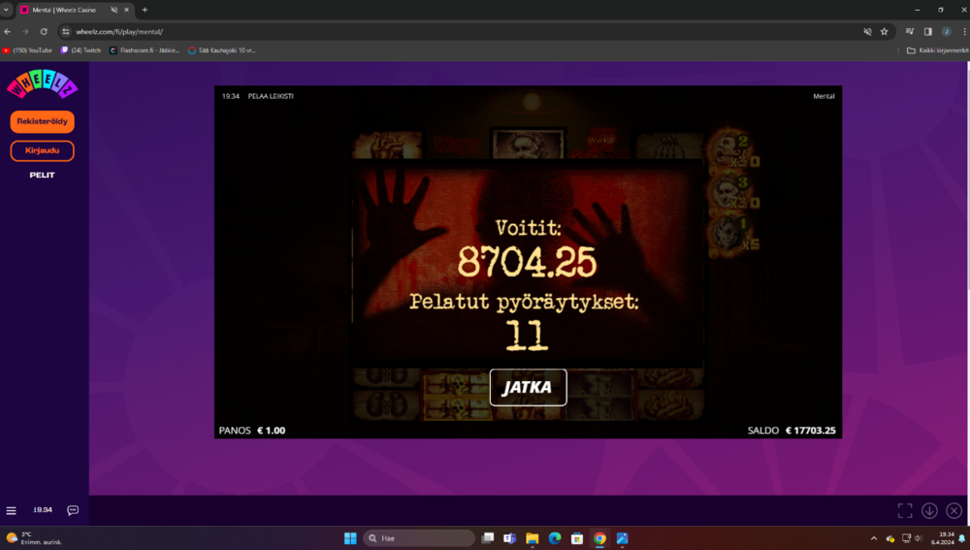Viewport: 970px width, 550px height.
Task: Close the Mental Wheelz Casino tab
Action: [127, 10]
